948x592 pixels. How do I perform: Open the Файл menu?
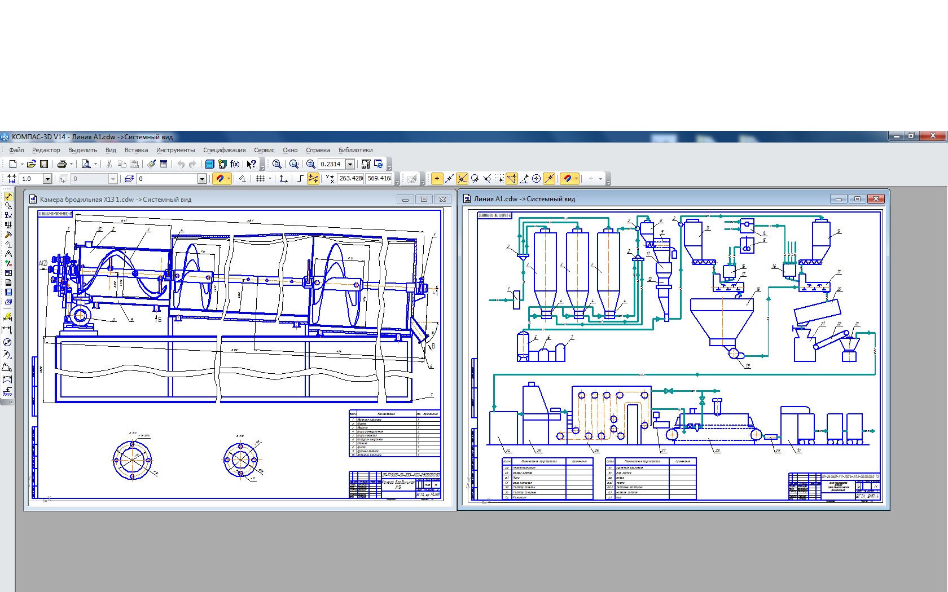(x=16, y=150)
